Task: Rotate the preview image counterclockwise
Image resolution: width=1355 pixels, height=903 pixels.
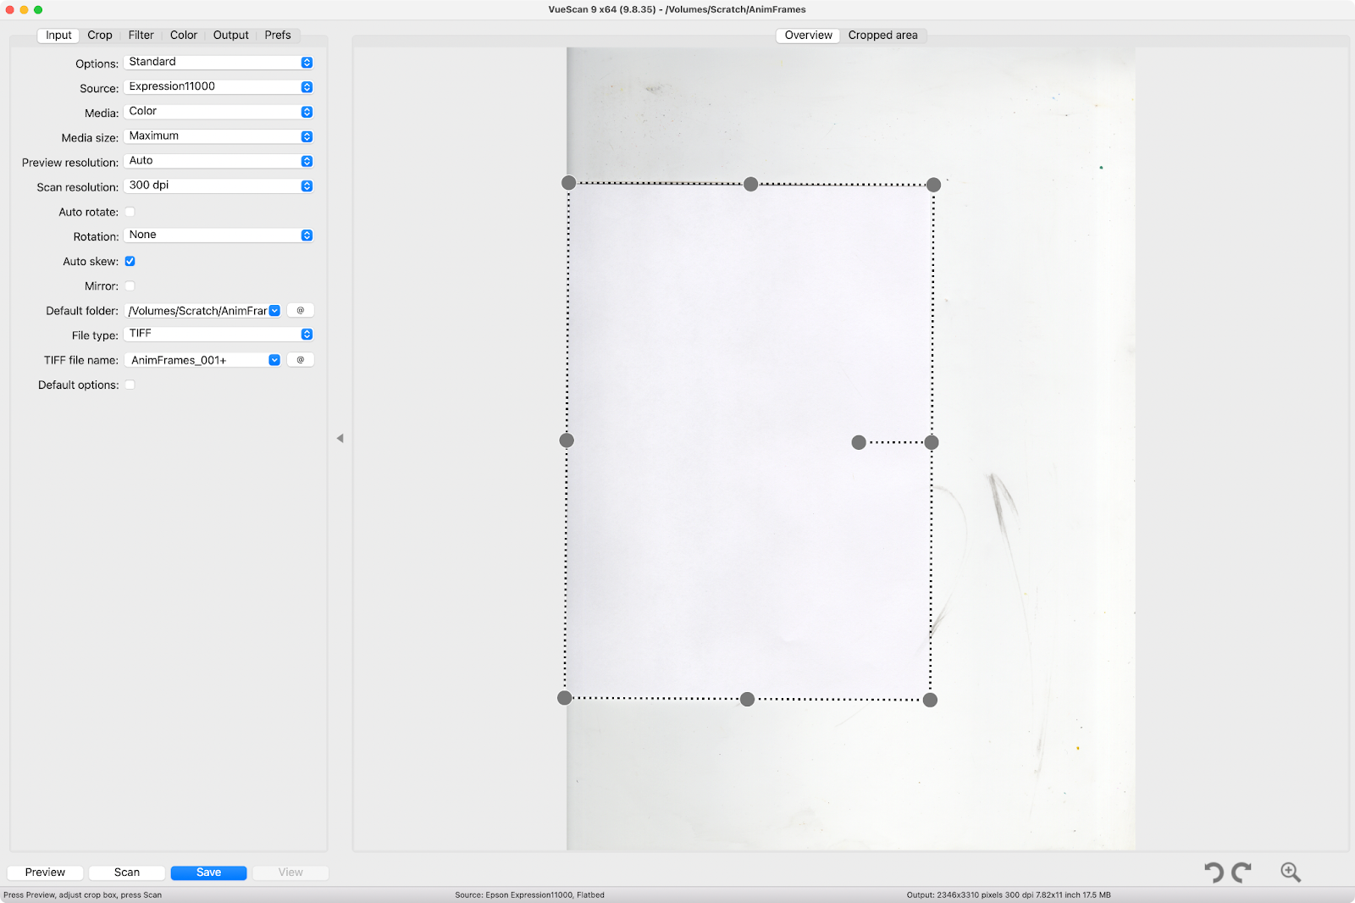Action: [x=1214, y=873]
